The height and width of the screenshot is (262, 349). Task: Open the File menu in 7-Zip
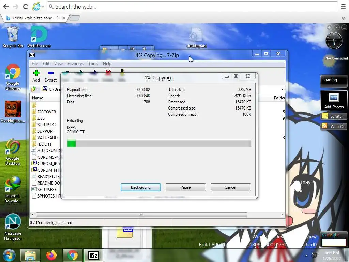tap(35, 64)
